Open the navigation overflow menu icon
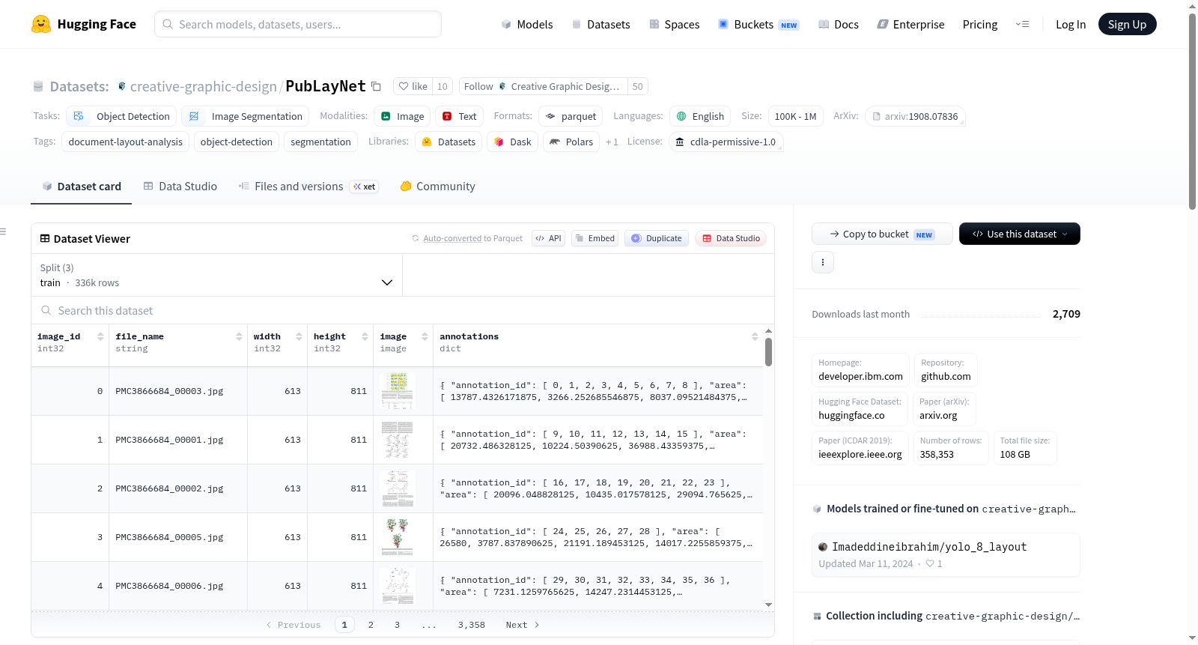 [x=1022, y=24]
